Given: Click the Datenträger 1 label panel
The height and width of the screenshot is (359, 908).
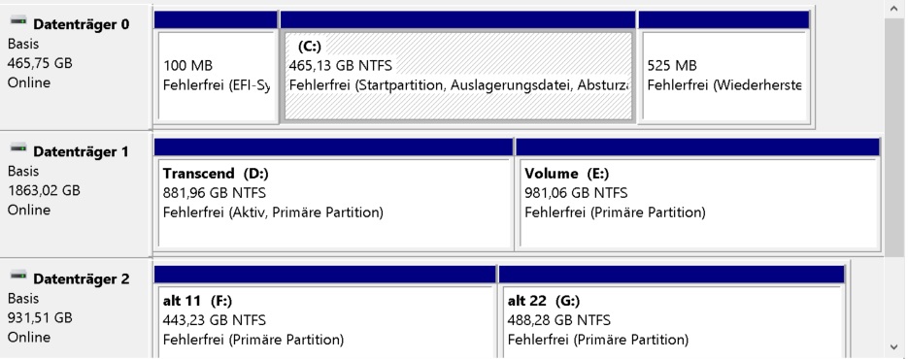Looking at the screenshot, I should click(x=76, y=195).
